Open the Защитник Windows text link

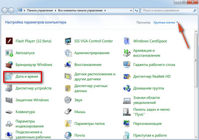click(32, 100)
